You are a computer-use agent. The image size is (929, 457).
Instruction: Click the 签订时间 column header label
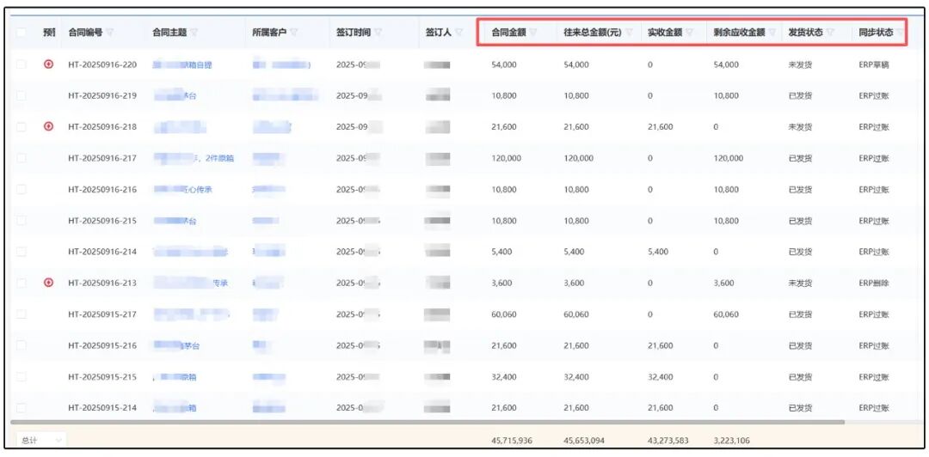click(x=354, y=33)
